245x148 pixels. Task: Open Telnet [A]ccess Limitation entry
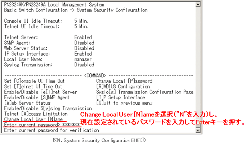point(35,114)
